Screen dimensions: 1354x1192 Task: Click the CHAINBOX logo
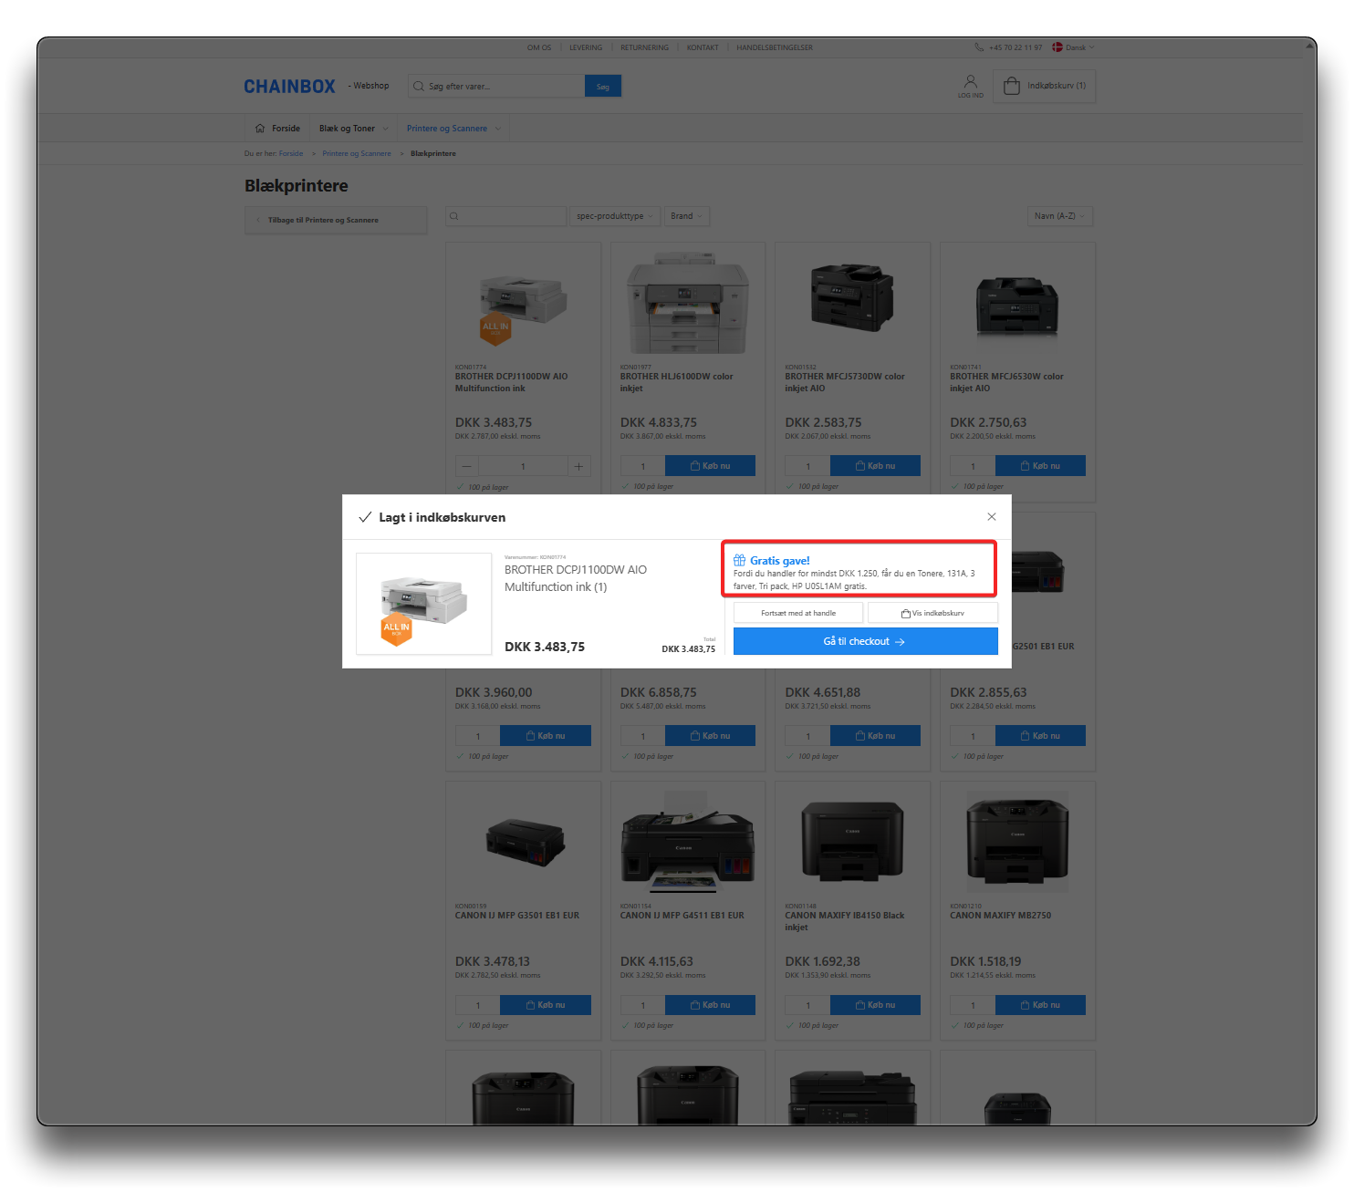point(289,87)
